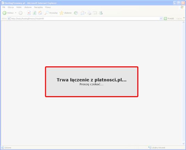Image resolution: width=186 pixels, height=150 pixels.
Task: Click the page icon in address bar
Action: pyautogui.click(x=9, y=19)
